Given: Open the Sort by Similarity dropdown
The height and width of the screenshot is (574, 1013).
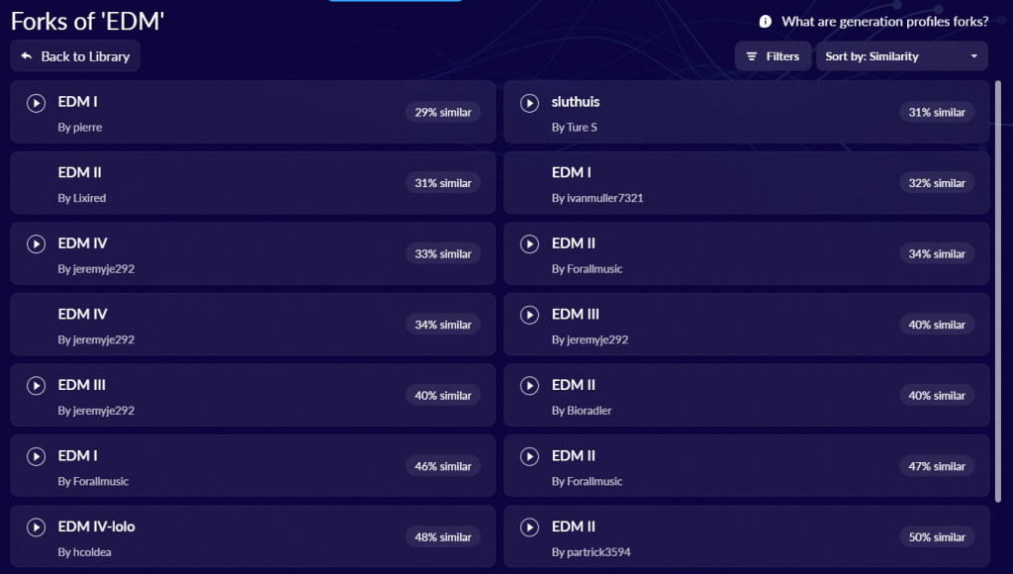Looking at the screenshot, I should coord(900,56).
